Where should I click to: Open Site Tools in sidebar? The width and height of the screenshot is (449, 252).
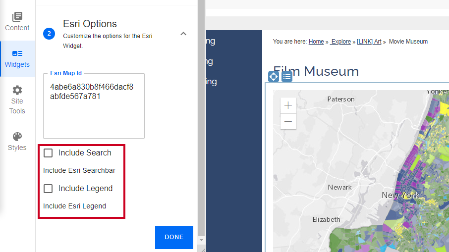point(17,100)
